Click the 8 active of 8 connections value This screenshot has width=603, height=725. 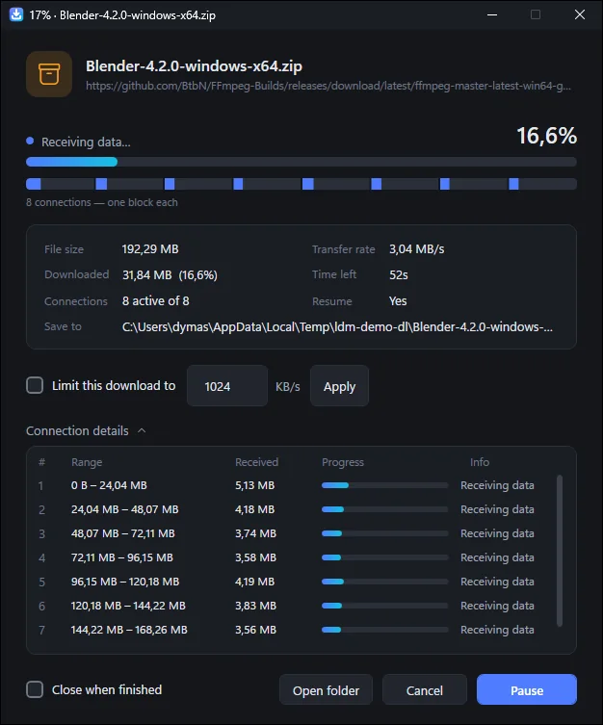[x=155, y=301]
